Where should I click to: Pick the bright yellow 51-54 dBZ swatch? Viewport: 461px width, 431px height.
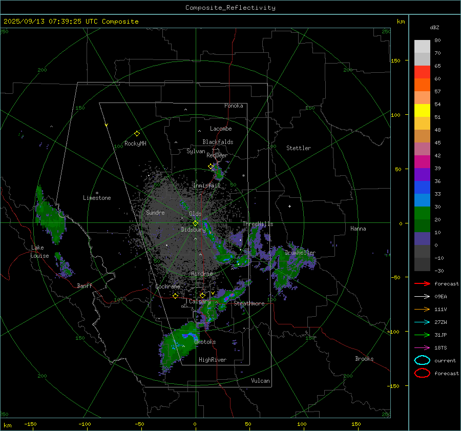[x=422, y=111]
